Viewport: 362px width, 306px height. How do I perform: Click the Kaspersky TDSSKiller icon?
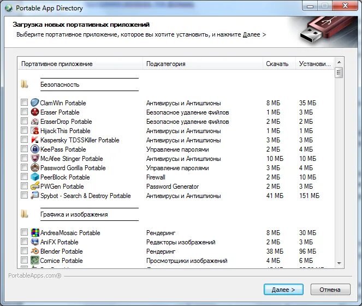(x=35, y=140)
